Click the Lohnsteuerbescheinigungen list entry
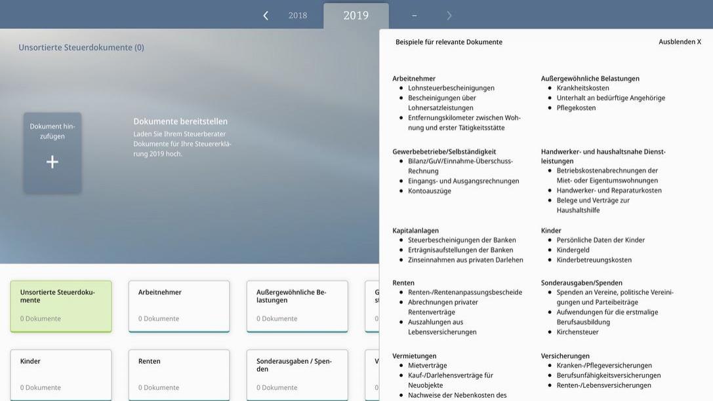The height and width of the screenshot is (401, 713). [x=451, y=88]
